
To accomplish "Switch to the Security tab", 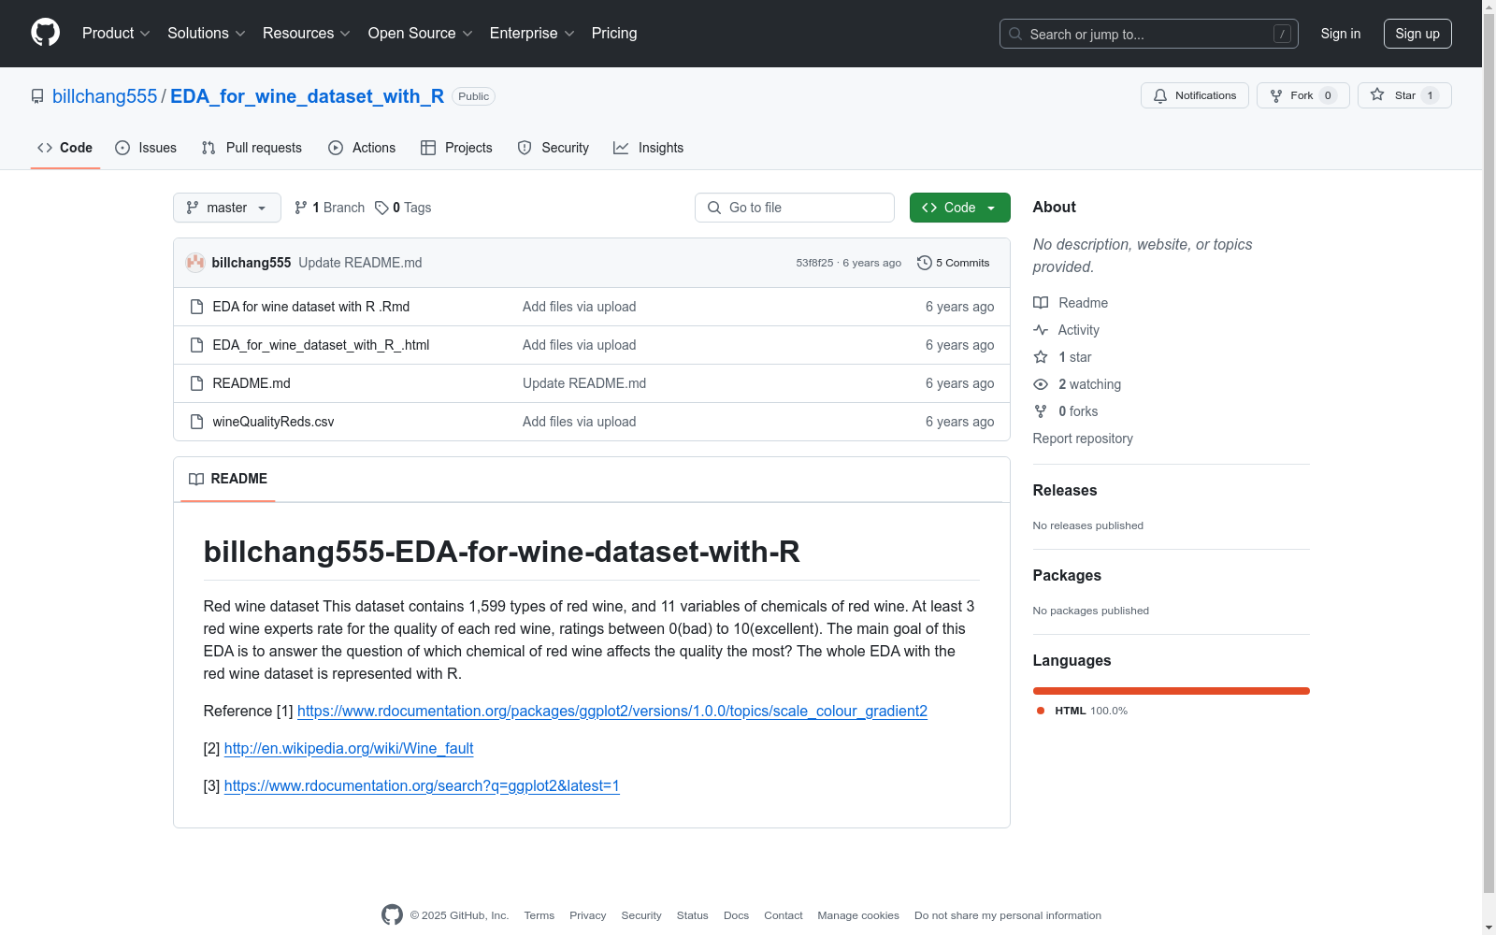I will (554, 148).
